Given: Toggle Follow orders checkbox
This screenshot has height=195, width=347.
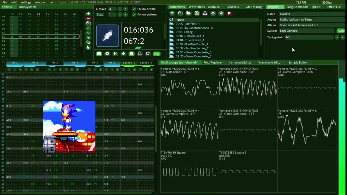Looking at the screenshot, I should click(134, 9).
